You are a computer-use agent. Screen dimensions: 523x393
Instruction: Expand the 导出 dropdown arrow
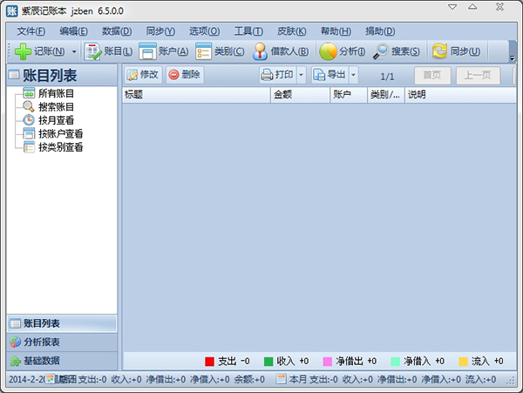tap(353, 75)
